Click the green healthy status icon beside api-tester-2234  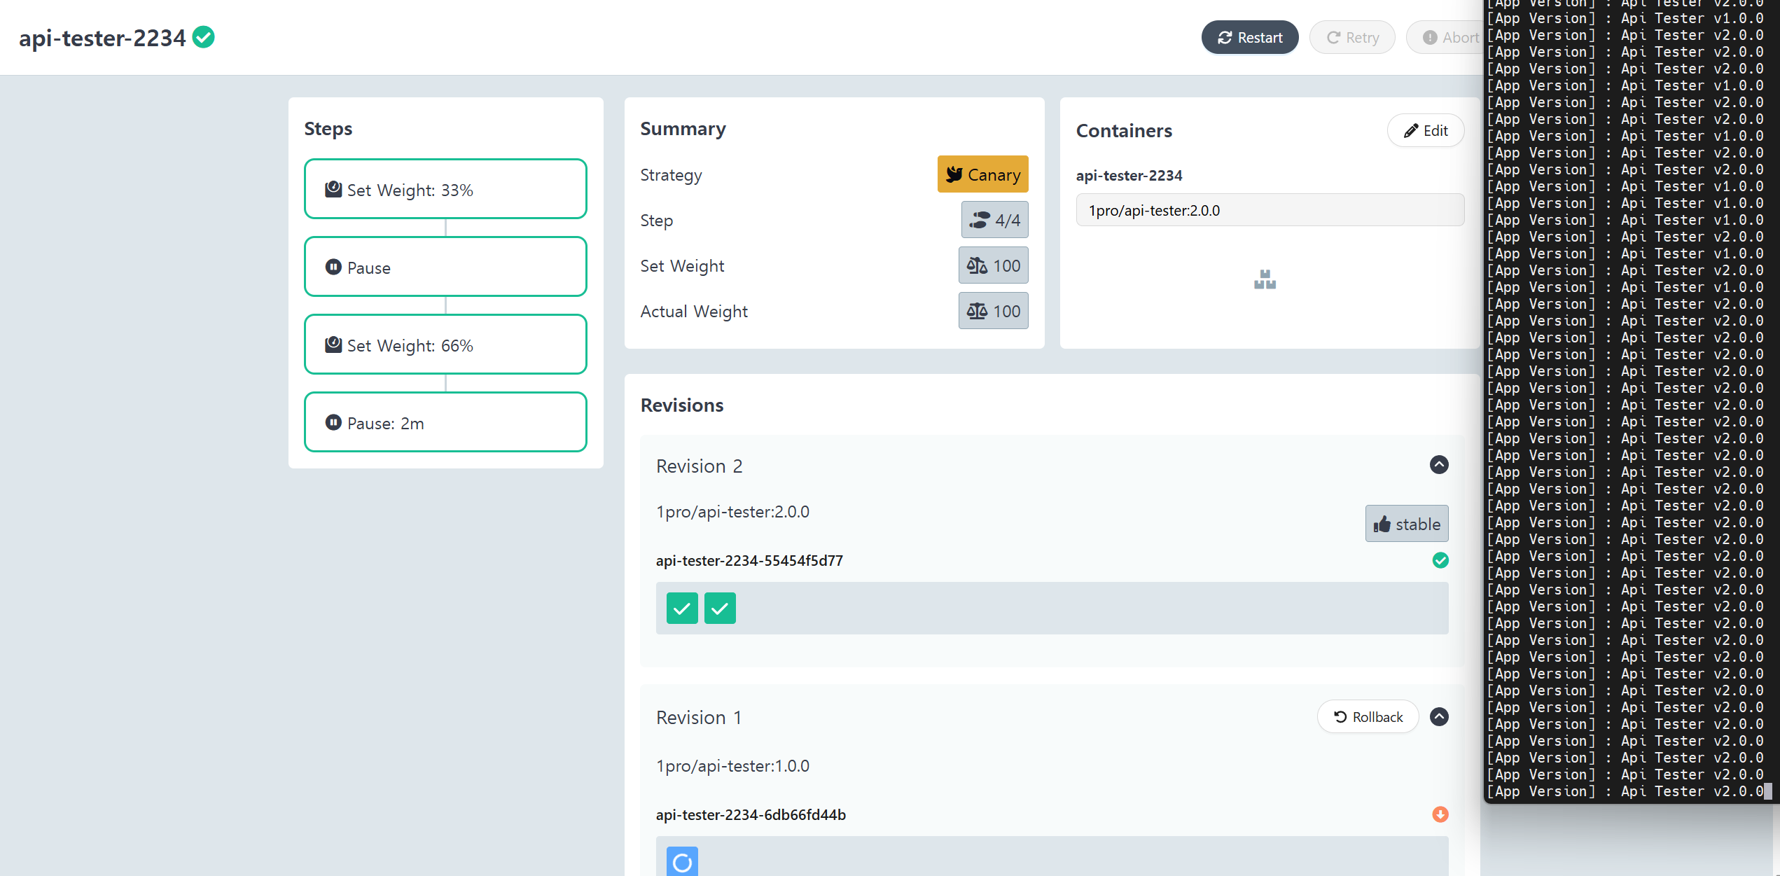pos(204,36)
